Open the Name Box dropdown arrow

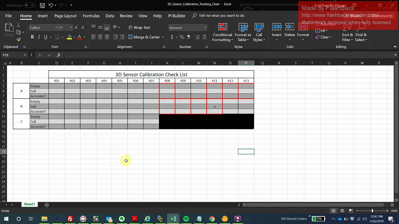tap(25, 55)
